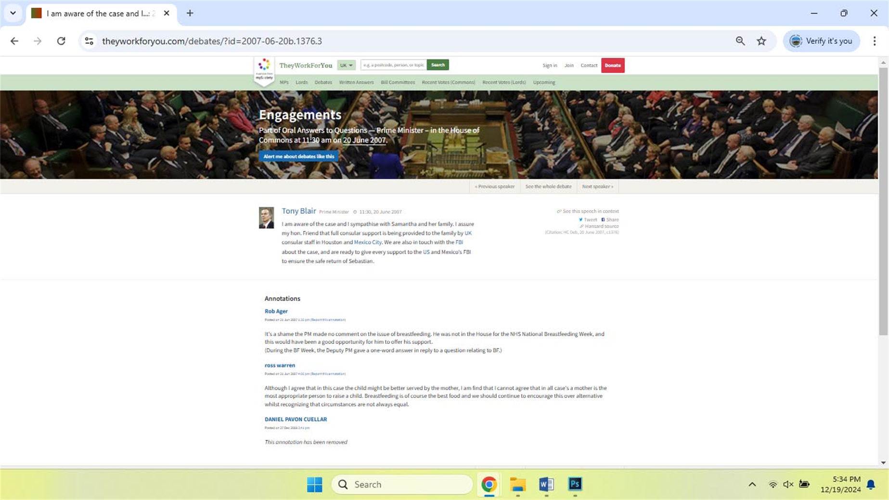The width and height of the screenshot is (889, 500).
Task: Show hidden icons in system tray
Action: click(x=752, y=484)
